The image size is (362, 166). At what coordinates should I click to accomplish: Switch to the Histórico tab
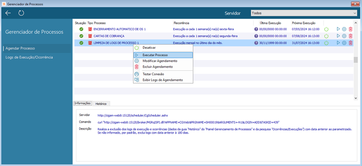click(101, 104)
